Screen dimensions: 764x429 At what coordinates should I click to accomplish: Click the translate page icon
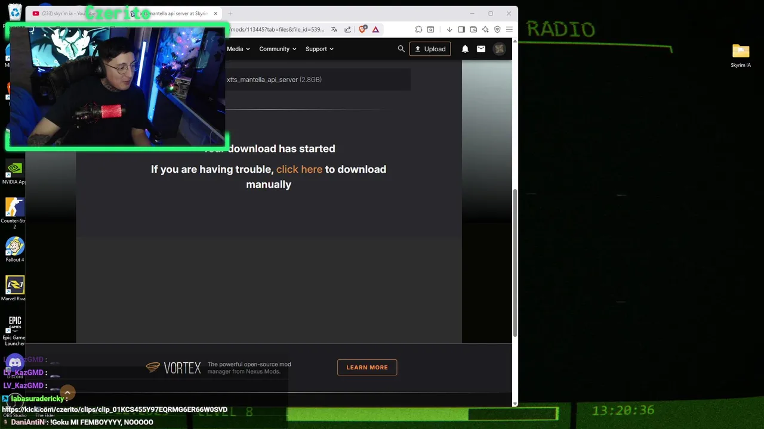[x=334, y=29]
